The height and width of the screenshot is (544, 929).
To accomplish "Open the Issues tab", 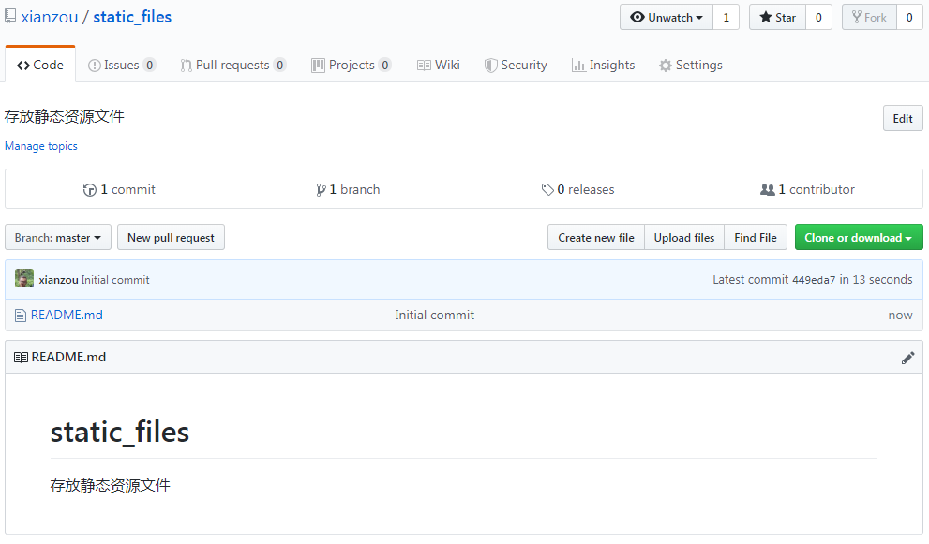I will click(x=122, y=65).
